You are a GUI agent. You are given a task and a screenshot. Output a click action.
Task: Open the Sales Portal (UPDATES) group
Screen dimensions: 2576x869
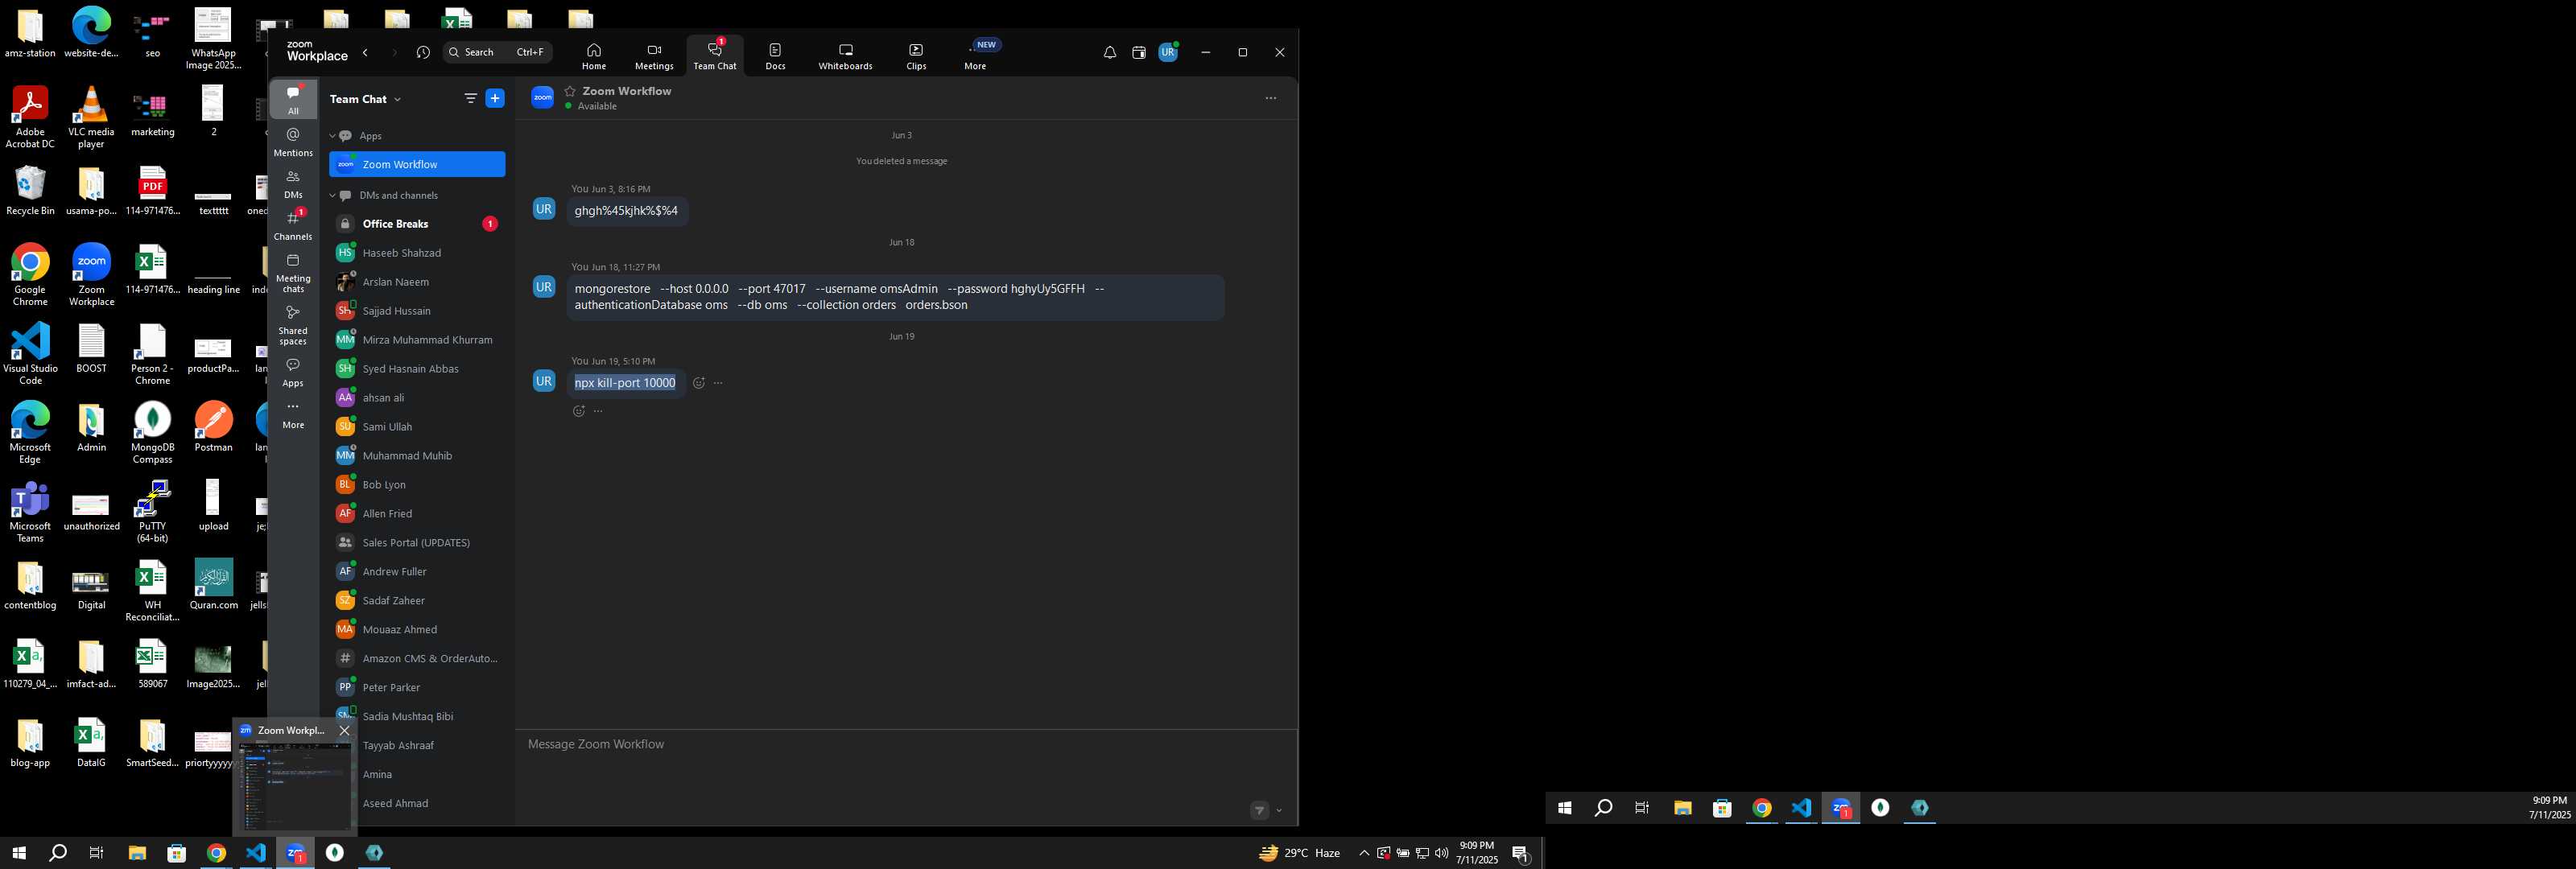[417, 543]
